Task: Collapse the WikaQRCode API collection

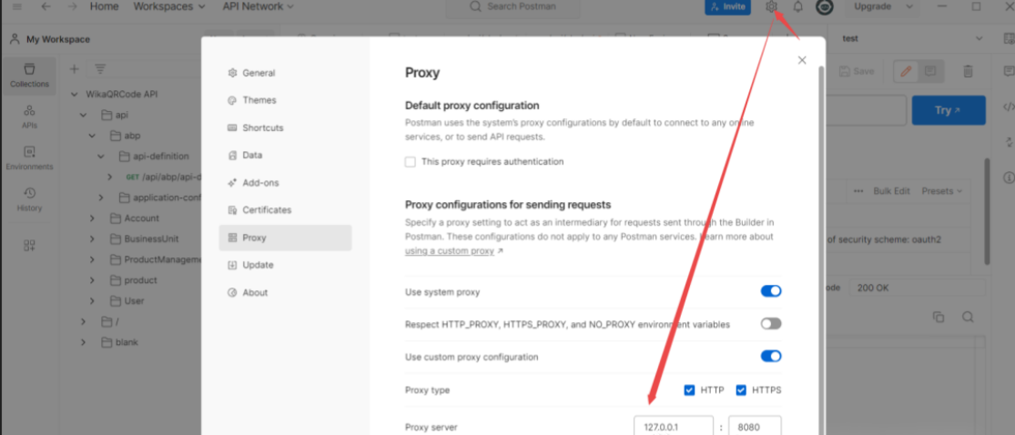Action: [x=74, y=95]
